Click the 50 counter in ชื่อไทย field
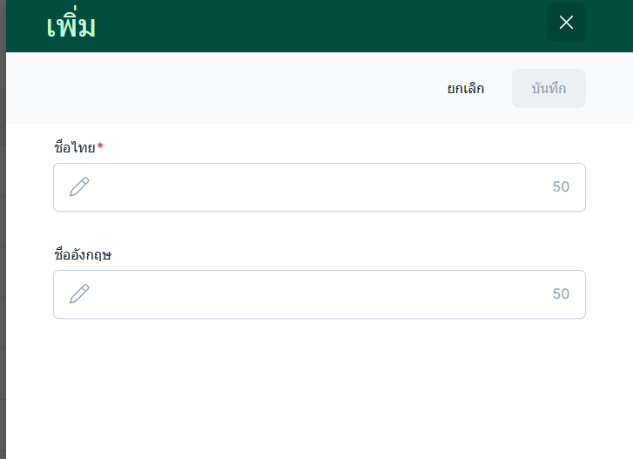 561,187
